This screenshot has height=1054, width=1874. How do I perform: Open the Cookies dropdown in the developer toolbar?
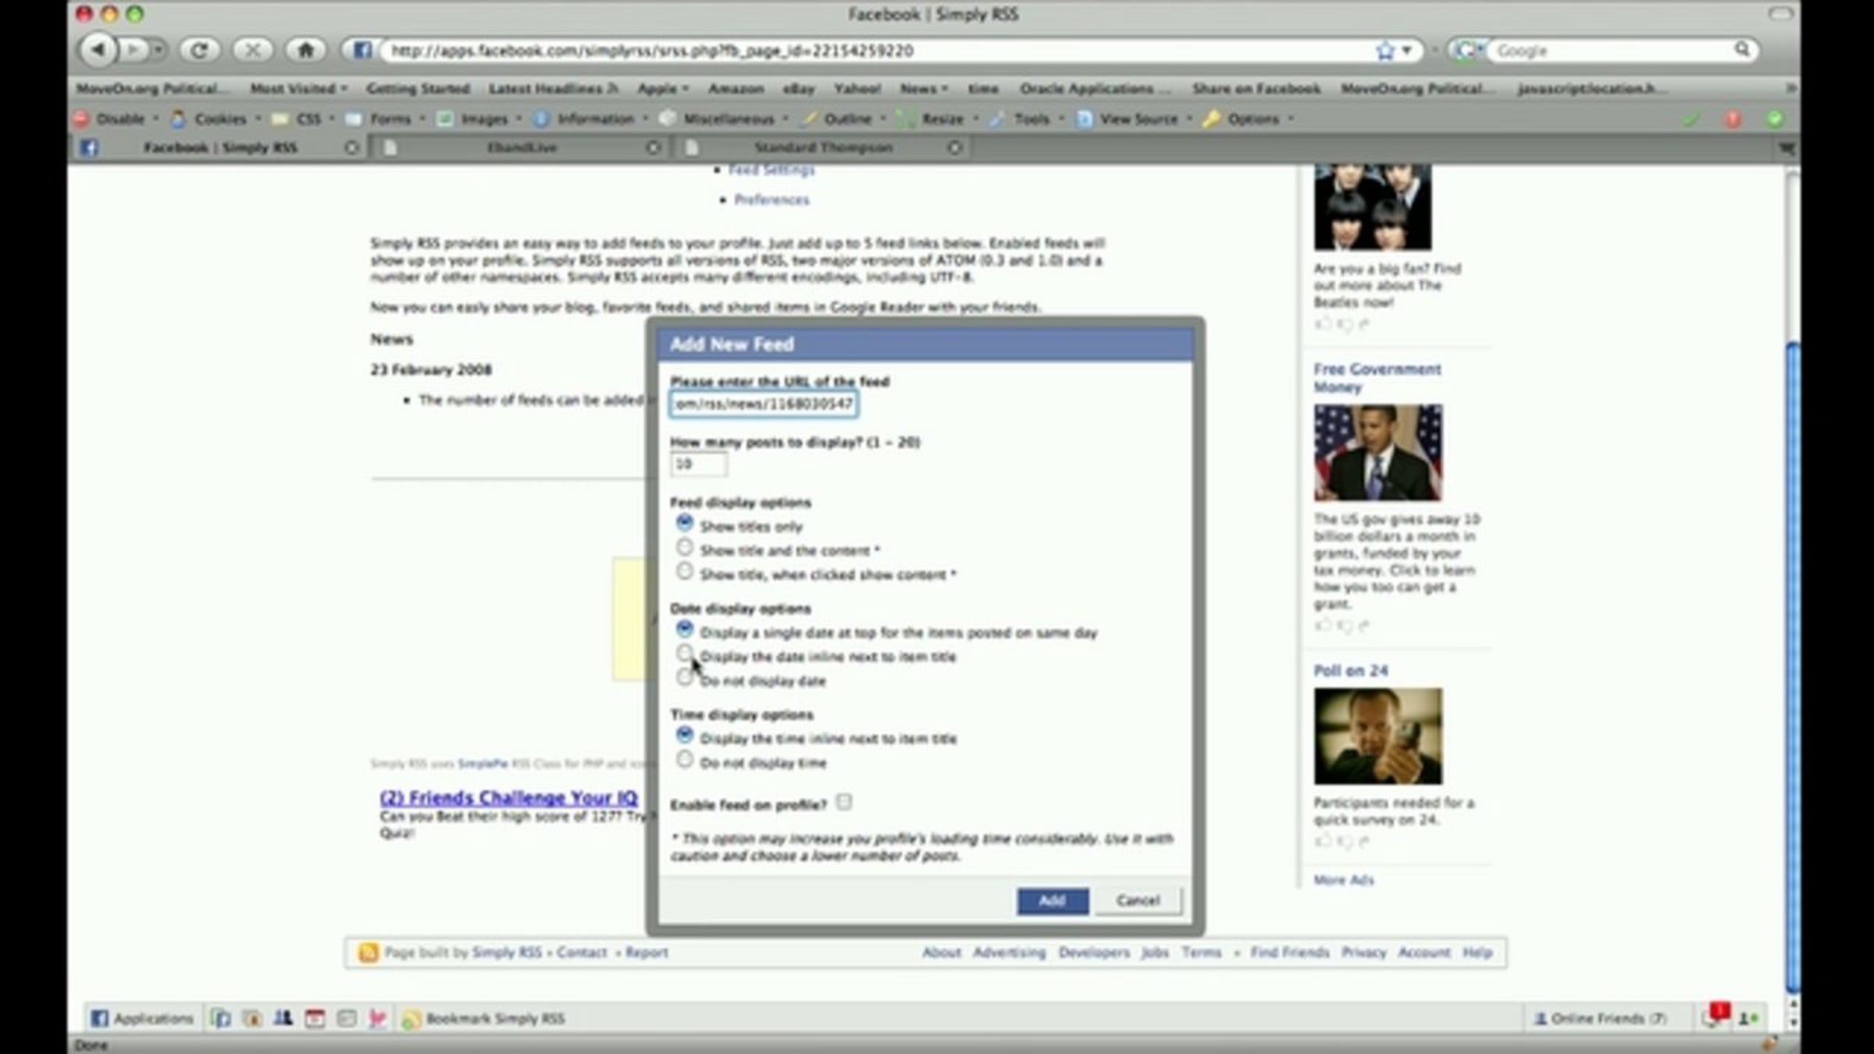pyautogui.click(x=219, y=119)
